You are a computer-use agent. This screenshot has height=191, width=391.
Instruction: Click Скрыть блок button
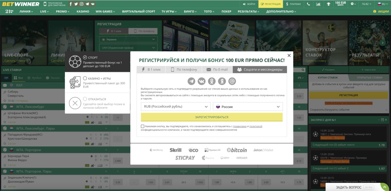pyautogui.click(x=370, y=70)
